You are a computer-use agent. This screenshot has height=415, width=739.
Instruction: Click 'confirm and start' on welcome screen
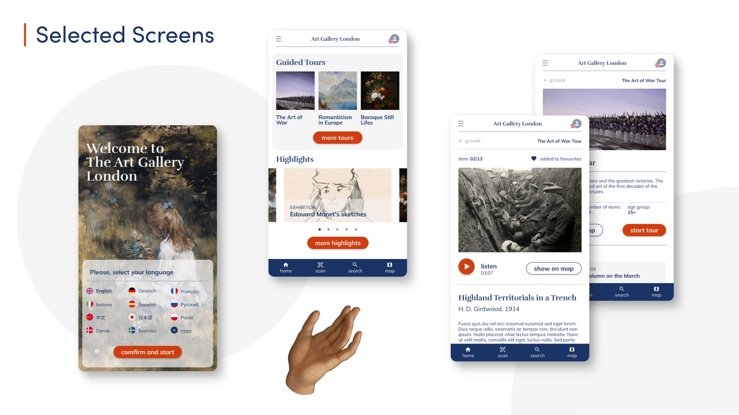tap(147, 352)
